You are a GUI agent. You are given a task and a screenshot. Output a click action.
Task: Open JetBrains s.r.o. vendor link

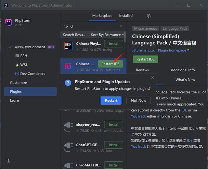coord(143,50)
